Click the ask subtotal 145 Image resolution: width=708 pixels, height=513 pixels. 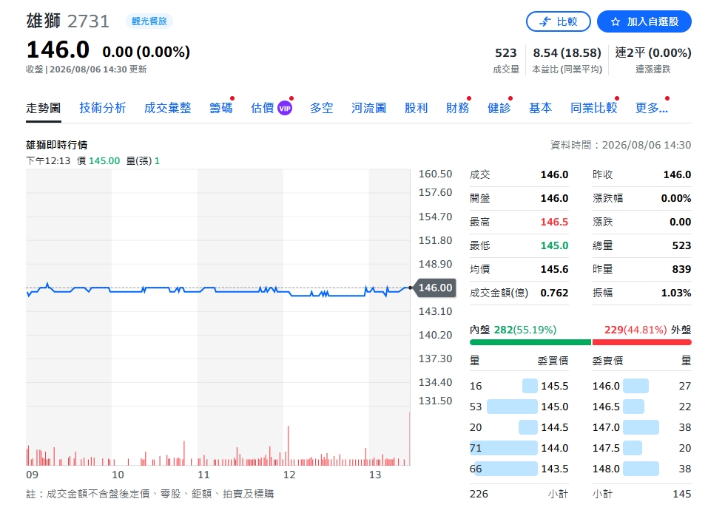tap(682, 494)
